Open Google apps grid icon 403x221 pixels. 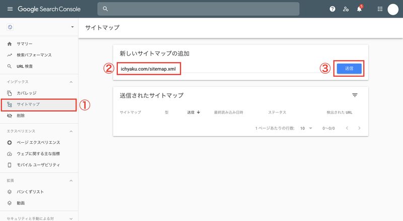[x=380, y=9]
